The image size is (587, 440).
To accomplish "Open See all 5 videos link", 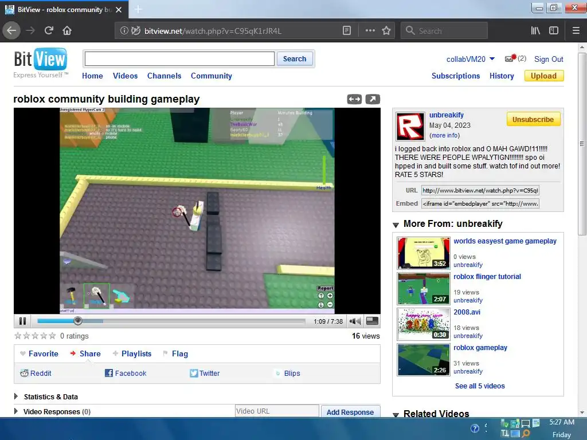I will coord(480,386).
